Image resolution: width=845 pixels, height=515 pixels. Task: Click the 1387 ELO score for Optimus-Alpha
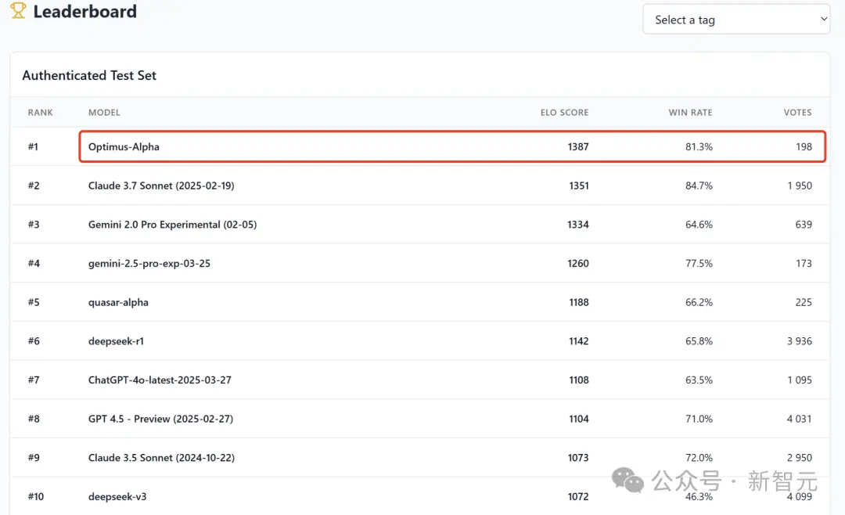click(578, 147)
